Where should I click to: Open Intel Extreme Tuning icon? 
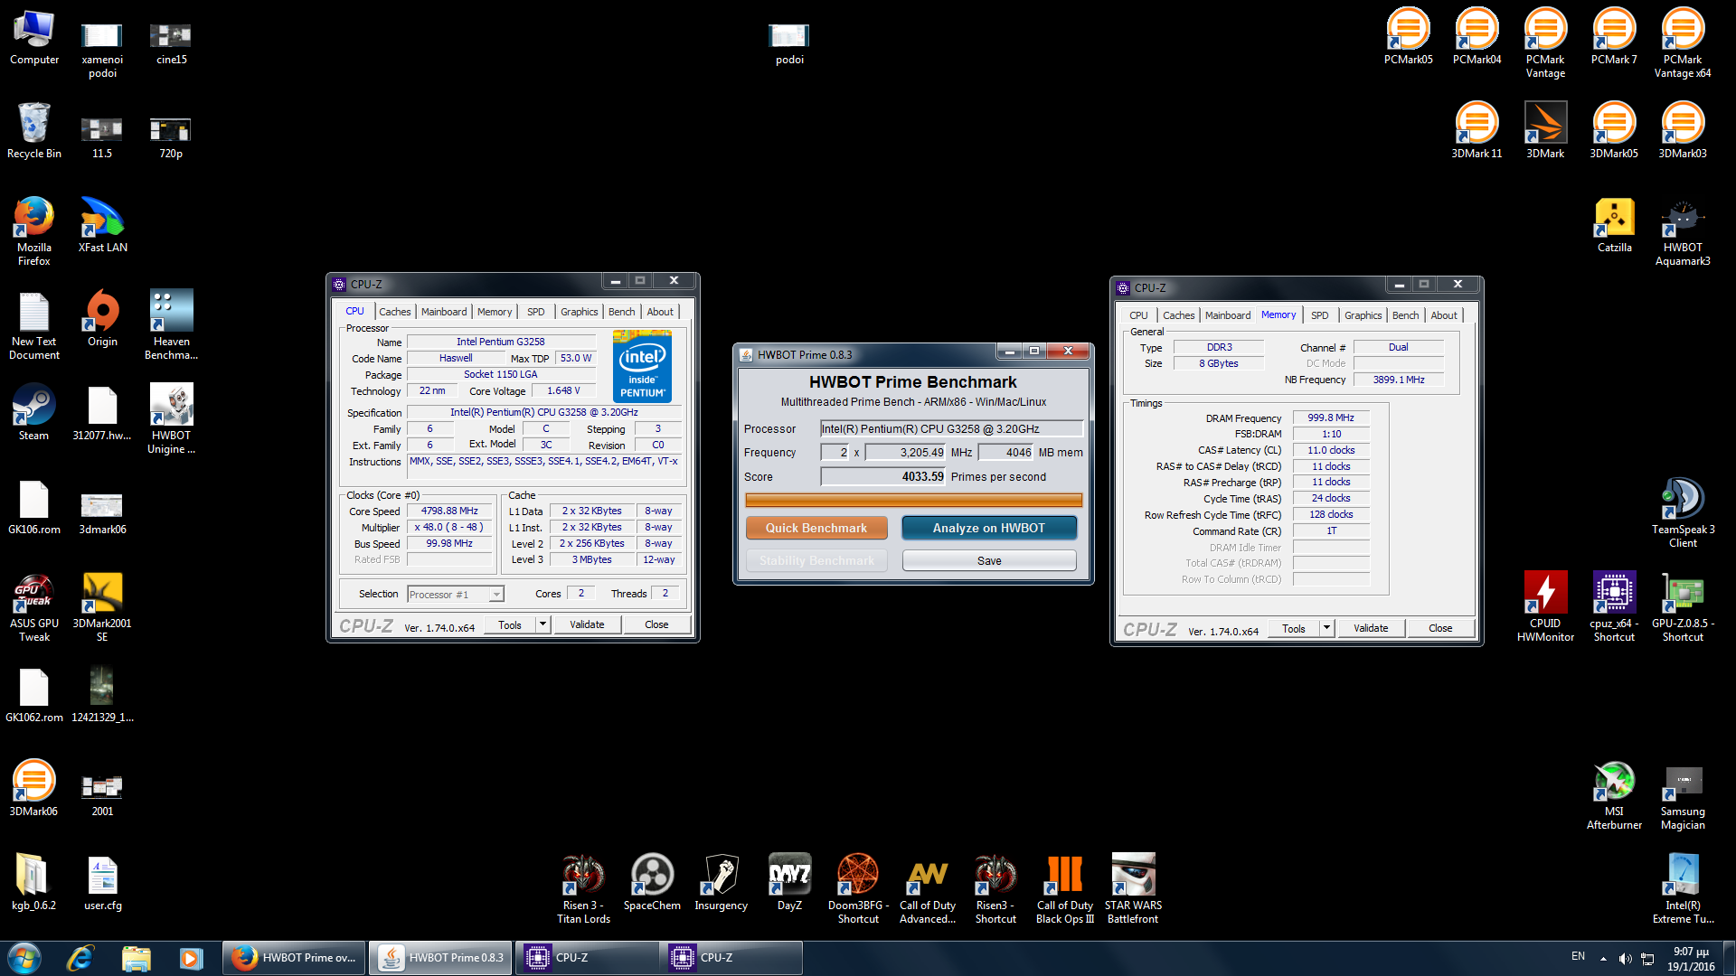pos(1683,889)
